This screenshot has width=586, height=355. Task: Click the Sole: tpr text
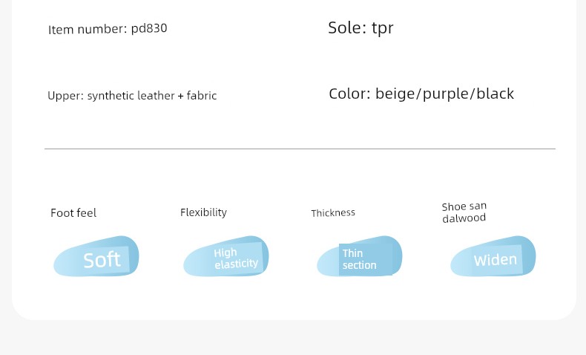coord(361,28)
